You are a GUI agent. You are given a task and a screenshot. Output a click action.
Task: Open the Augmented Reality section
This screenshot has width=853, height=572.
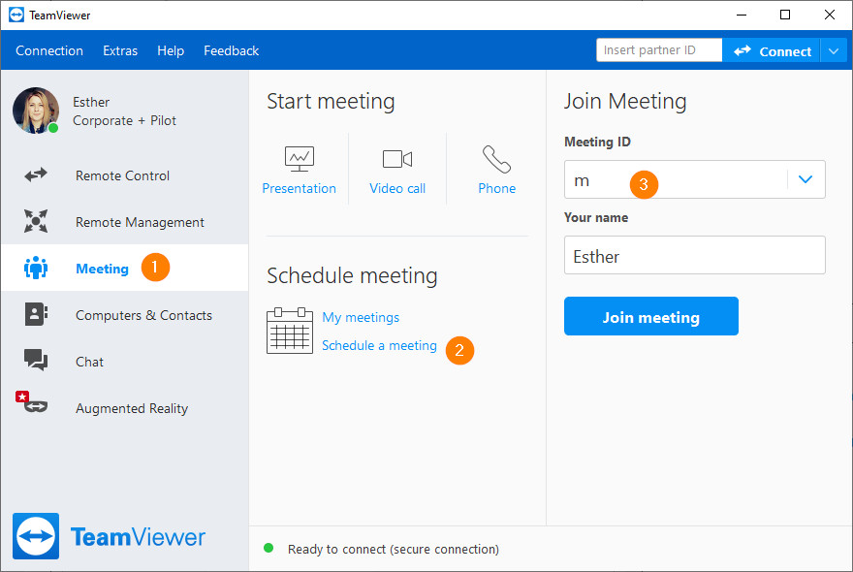tap(125, 407)
